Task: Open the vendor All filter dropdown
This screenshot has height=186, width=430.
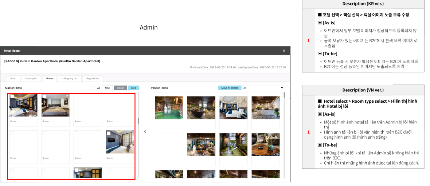Action: (263, 88)
